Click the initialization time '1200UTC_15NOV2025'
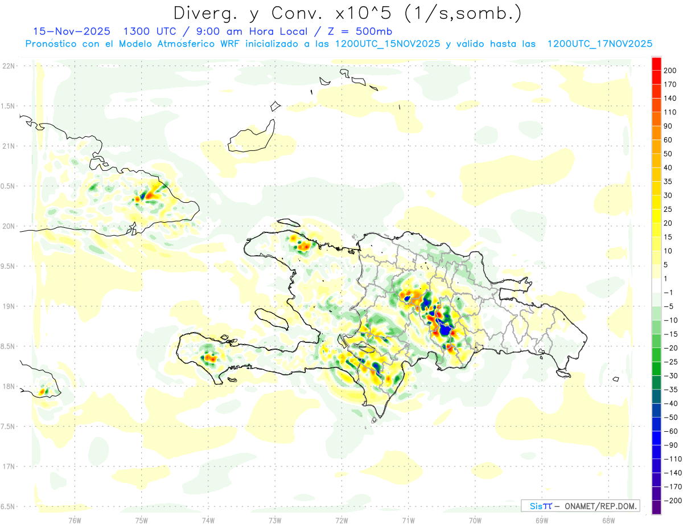The width and height of the screenshot is (683, 528). point(387,44)
